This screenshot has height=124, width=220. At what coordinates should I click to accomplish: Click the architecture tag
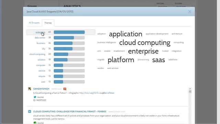click(177, 34)
